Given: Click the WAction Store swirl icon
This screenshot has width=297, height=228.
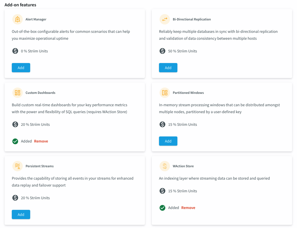Looking at the screenshot, I should click(x=164, y=166).
